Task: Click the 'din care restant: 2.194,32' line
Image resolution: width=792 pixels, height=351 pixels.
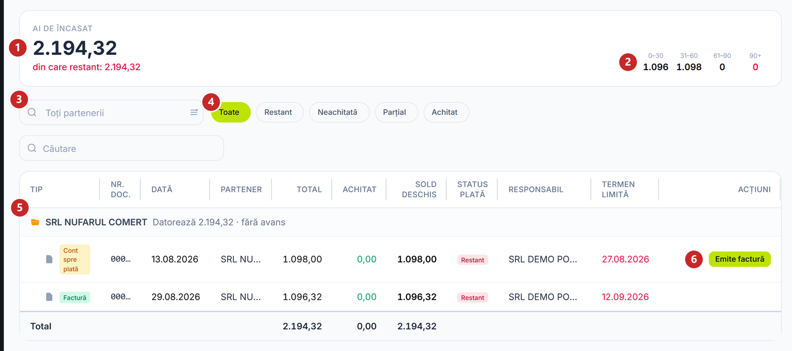Action: click(87, 67)
